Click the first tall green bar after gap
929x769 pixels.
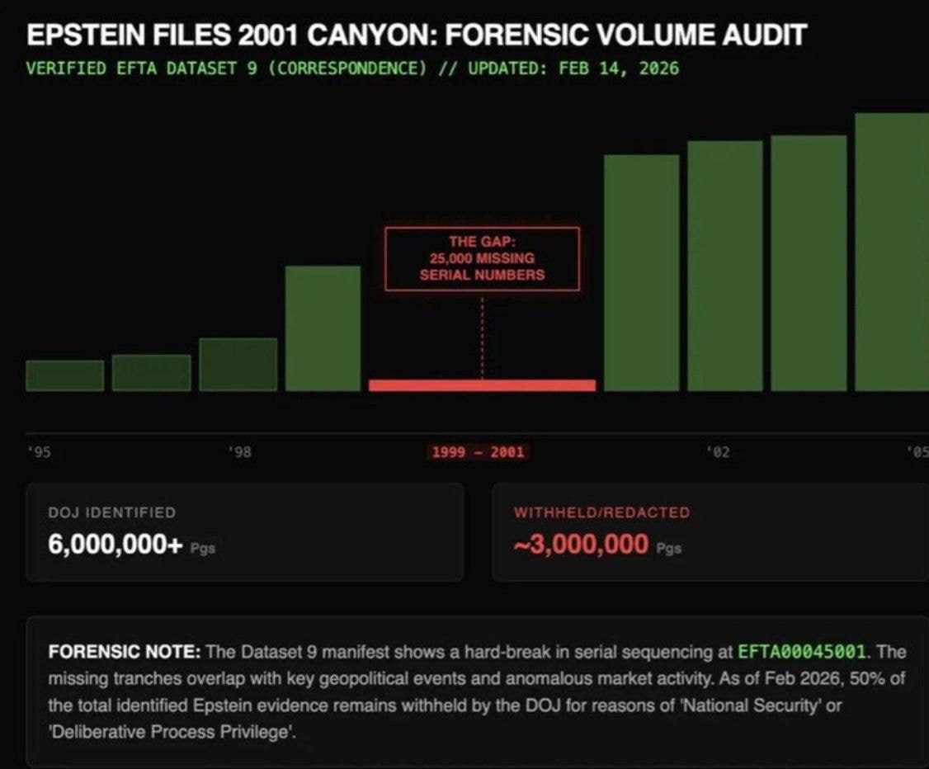click(642, 272)
